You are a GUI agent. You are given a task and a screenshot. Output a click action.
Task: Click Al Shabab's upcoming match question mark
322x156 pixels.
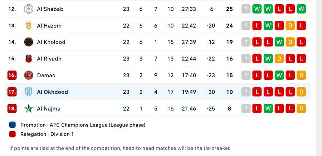(x=246, y=9)
